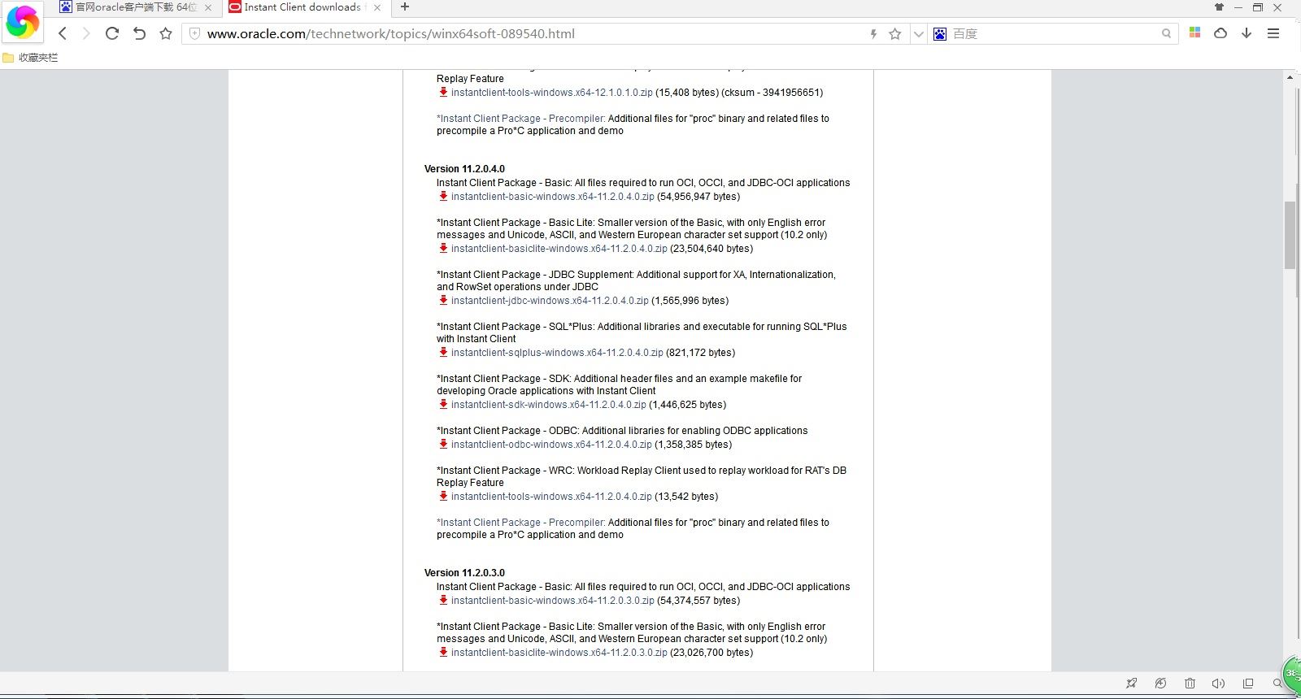Click red download arrow beside odbc 11.2.0.4.0 zip

pos(443,444)
